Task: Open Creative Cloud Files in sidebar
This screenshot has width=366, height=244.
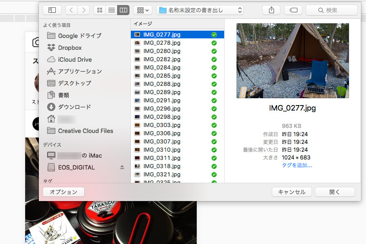Action: tap(80, 131)
